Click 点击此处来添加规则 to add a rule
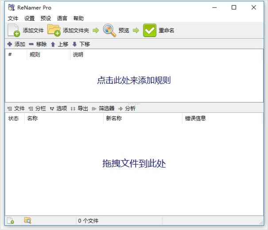 pyautogui.click(x=134, y=80)
